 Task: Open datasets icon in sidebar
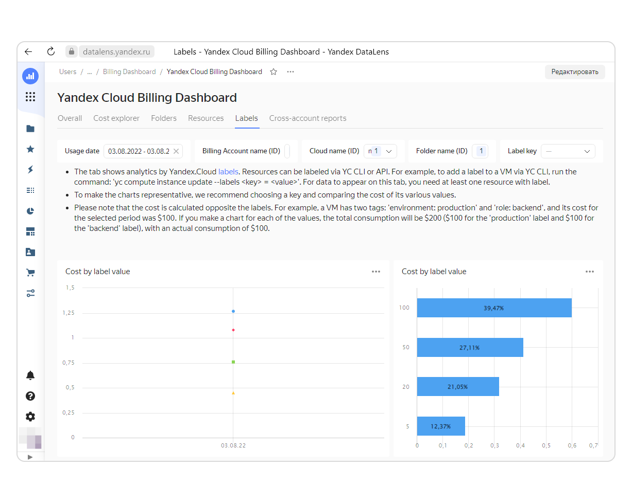pyautogui.click(x=30, y=190)
